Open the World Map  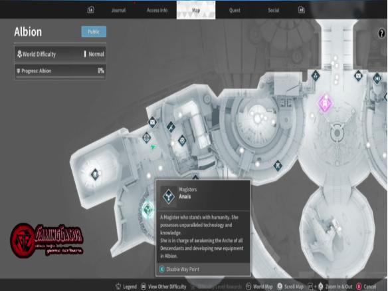pyautogui.click(x=259, y=286)
